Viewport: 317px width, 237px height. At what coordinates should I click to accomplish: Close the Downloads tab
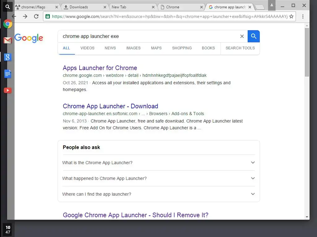pos(105,7)
